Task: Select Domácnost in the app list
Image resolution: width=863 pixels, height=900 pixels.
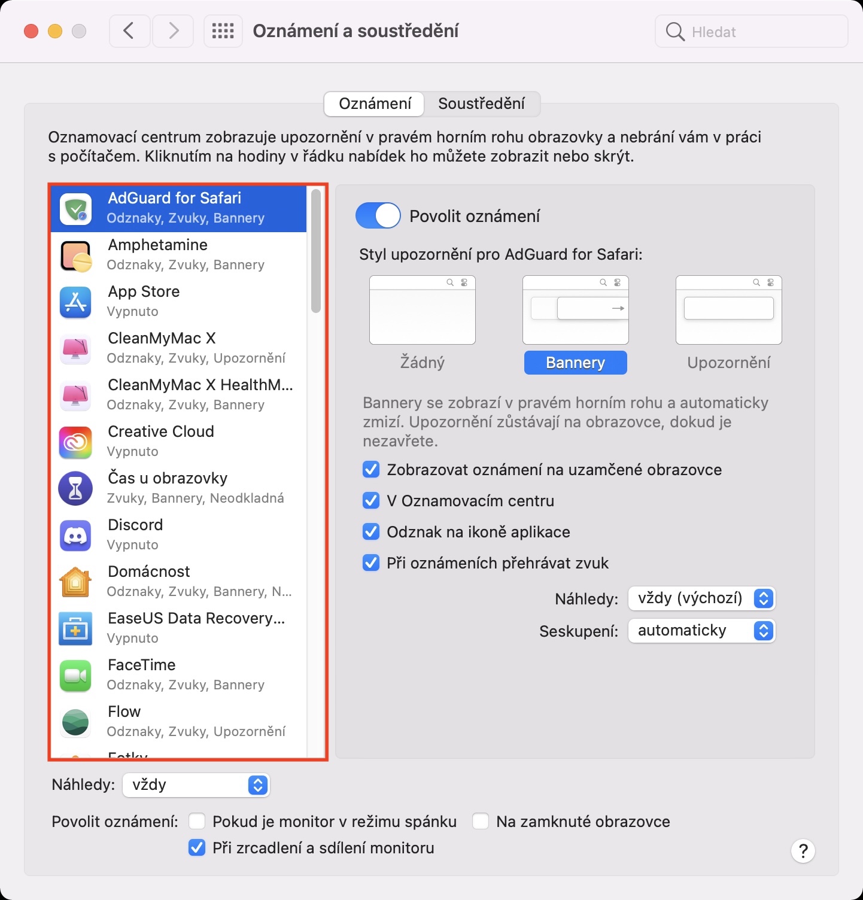Action: (179, 582)
